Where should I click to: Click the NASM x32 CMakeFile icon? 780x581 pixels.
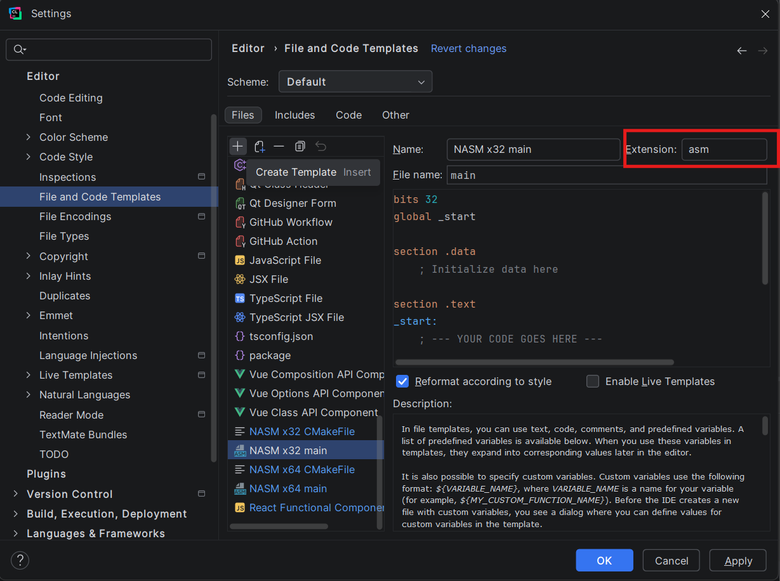240,432
